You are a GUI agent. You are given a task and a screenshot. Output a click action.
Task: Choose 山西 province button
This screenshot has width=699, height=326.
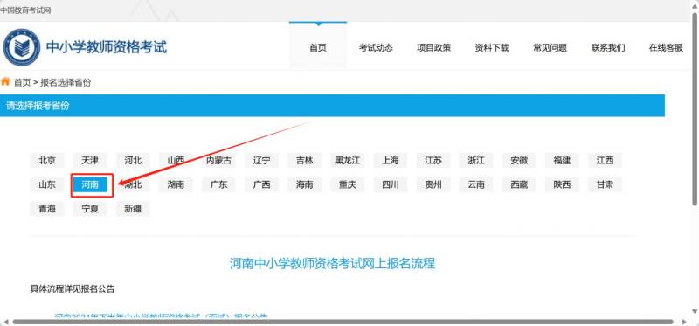click(176, 161)
